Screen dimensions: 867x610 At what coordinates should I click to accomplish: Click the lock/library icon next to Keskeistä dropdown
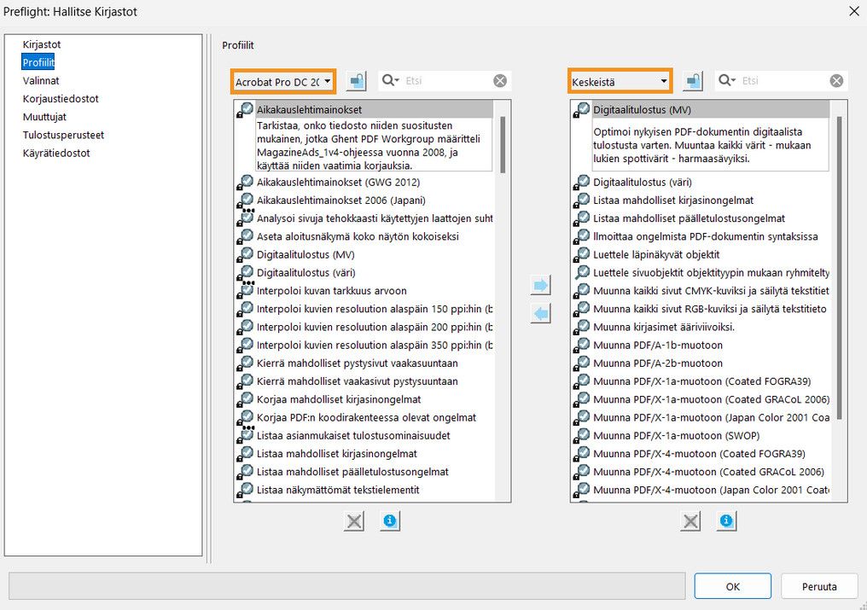[x=693, y=81]
